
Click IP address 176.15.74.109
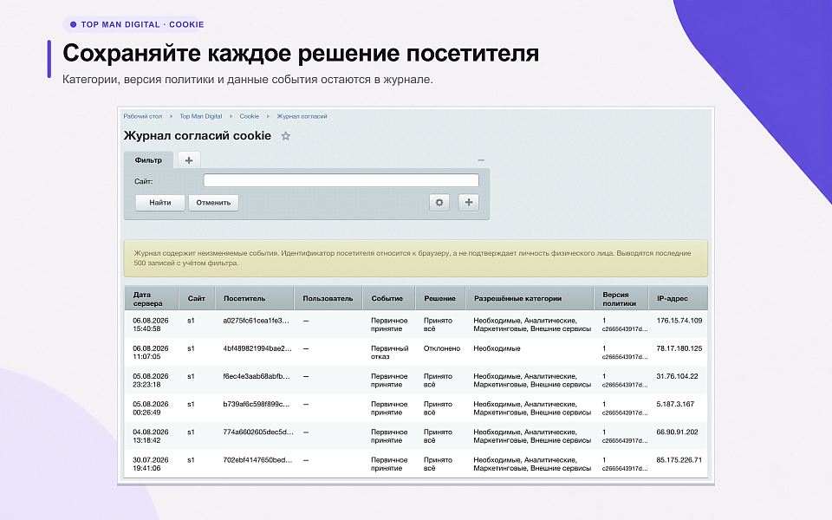pyautogui.click(x=679, y=321)
